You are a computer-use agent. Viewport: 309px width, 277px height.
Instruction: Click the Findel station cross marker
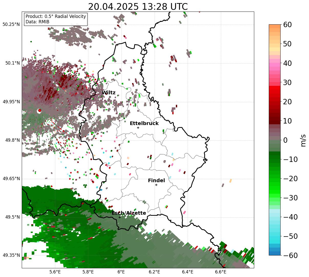click(x=156, y=185)
